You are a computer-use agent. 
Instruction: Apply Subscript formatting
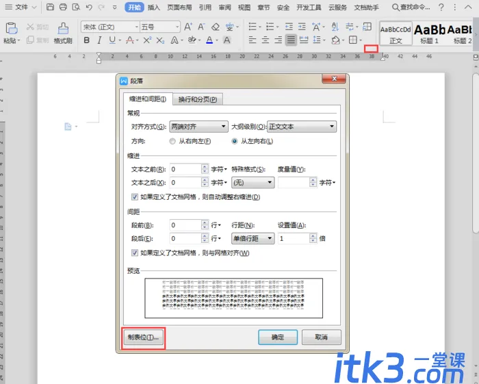(160, 40)
